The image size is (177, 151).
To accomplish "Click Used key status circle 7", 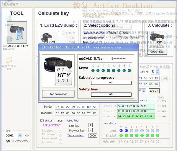I will click(x=158, y=131).
